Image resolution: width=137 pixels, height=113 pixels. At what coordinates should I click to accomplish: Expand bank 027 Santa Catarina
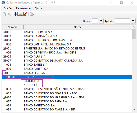click(x=4, y=61)
